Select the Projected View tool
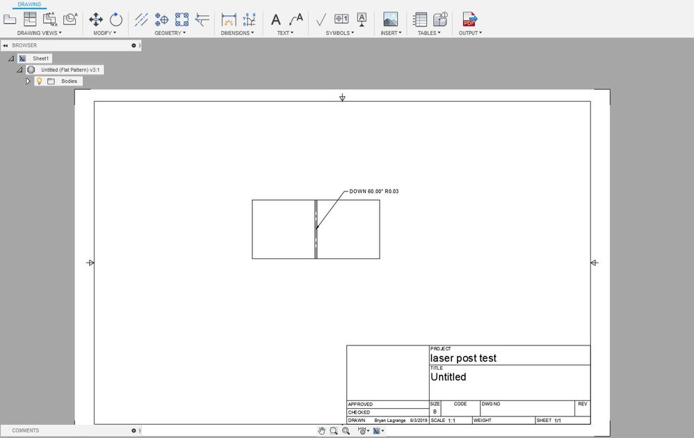 (30, 19)
